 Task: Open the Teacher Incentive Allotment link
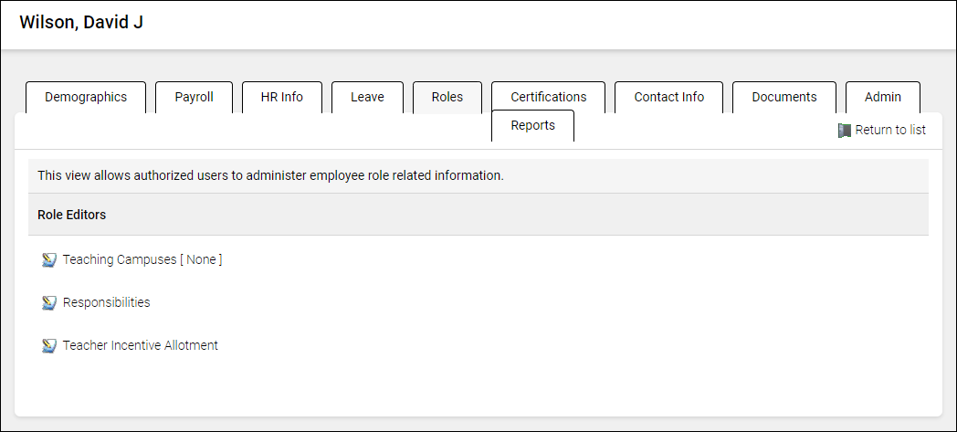pyautogui.click(x=141, y=345)
